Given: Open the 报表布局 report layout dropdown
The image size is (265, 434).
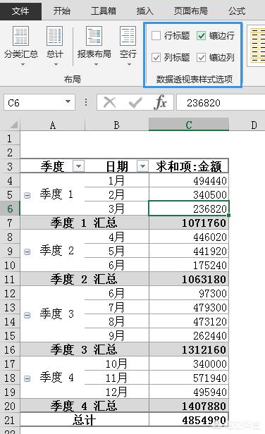Looking at the screenshot, I should pos(94,46).
